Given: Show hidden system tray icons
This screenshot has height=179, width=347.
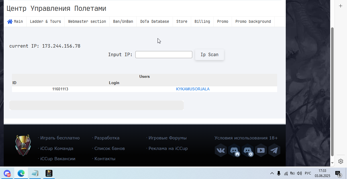Looking at the screenshot, I should pos(272,173).
